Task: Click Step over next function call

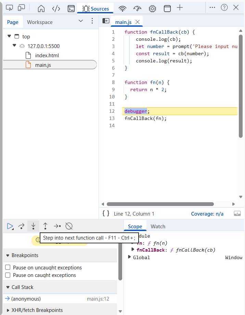Action: (22, 226)
